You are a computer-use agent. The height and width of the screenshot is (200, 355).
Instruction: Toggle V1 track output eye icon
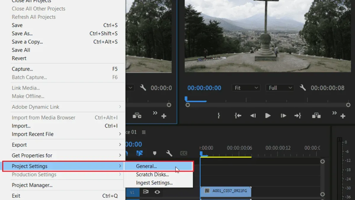click(x=157, y=192)
